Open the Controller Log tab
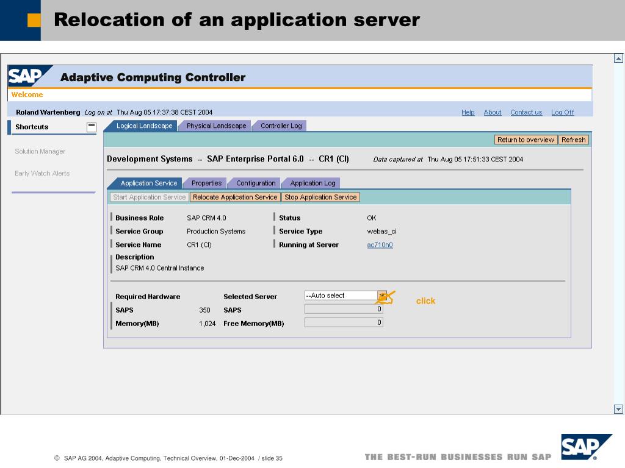The width and height of the screenshot is (625, 468). coord(281,126)
